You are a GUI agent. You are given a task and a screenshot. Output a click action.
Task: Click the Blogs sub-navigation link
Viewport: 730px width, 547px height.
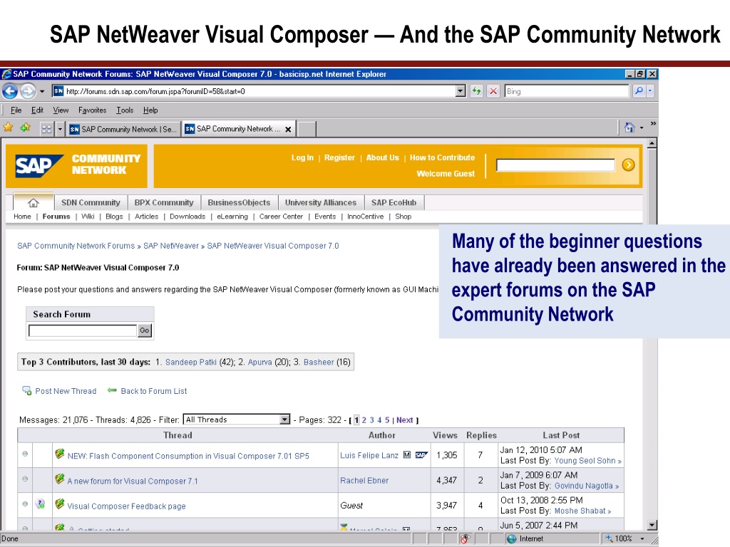(114, 217)
